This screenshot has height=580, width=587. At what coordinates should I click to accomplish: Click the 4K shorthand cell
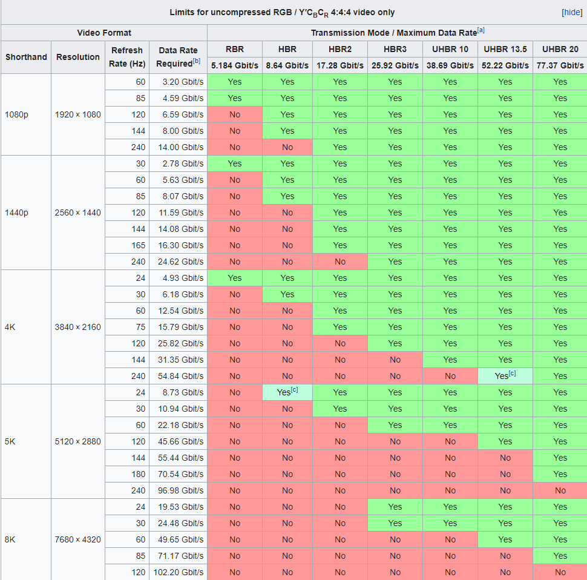pos(26,327)
